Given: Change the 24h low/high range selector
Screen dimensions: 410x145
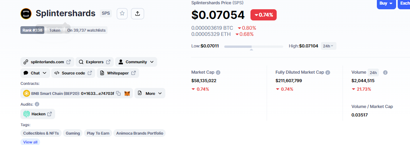Looking at the screenshot, I should coord(328,46).
